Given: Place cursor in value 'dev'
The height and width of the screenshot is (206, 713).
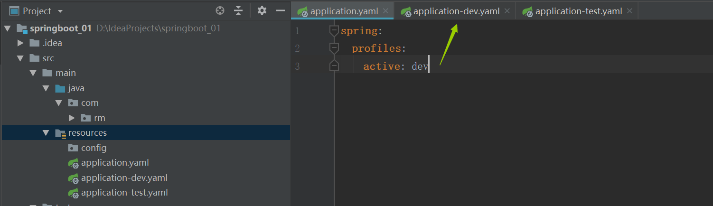Looking at the screenshot, I should pos(420,66).
